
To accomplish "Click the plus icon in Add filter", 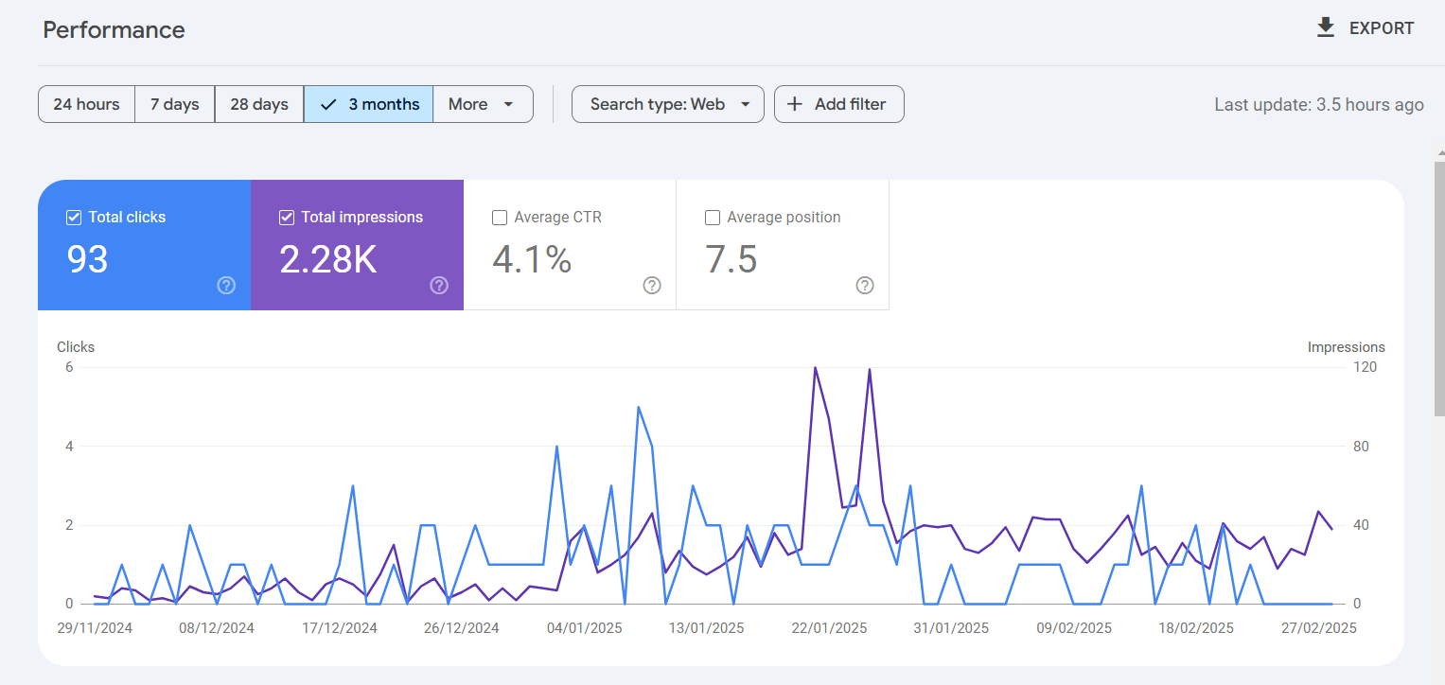I will tap(795, 104).
